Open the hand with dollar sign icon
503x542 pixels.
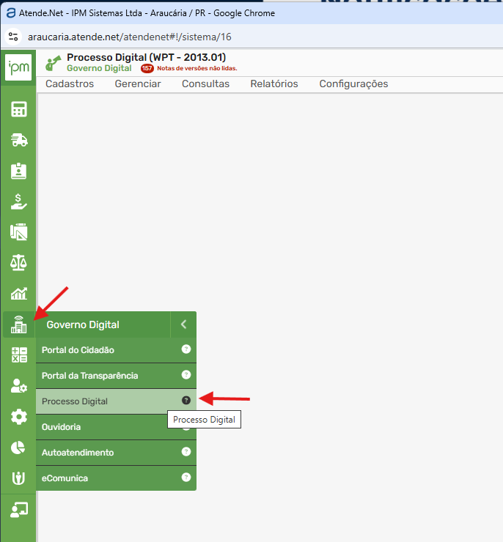tap(18, 201)
